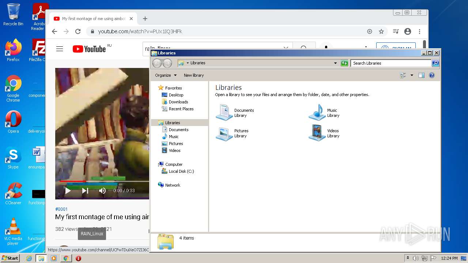Expand address bar history dropdown

tap(335, 63)
